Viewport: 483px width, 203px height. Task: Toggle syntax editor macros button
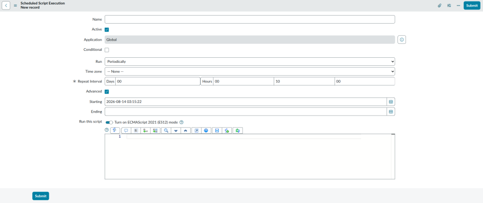click(115, 131)
